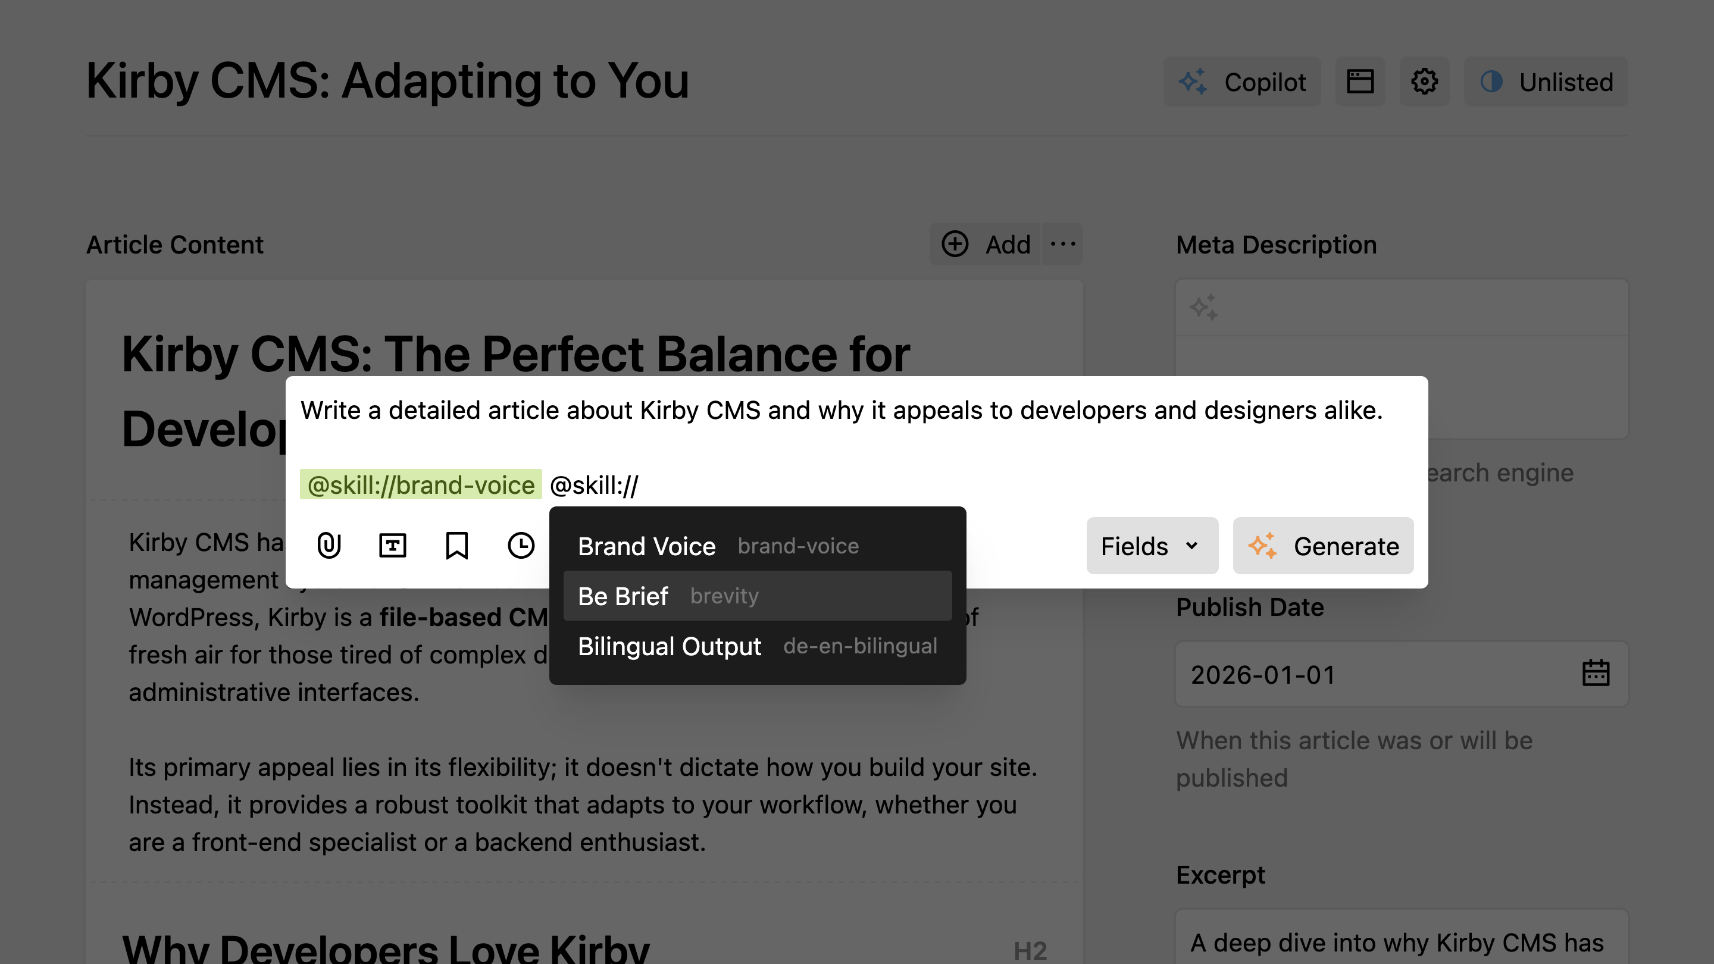Click the window preview icon beside Copilot

pos(1360,81)
